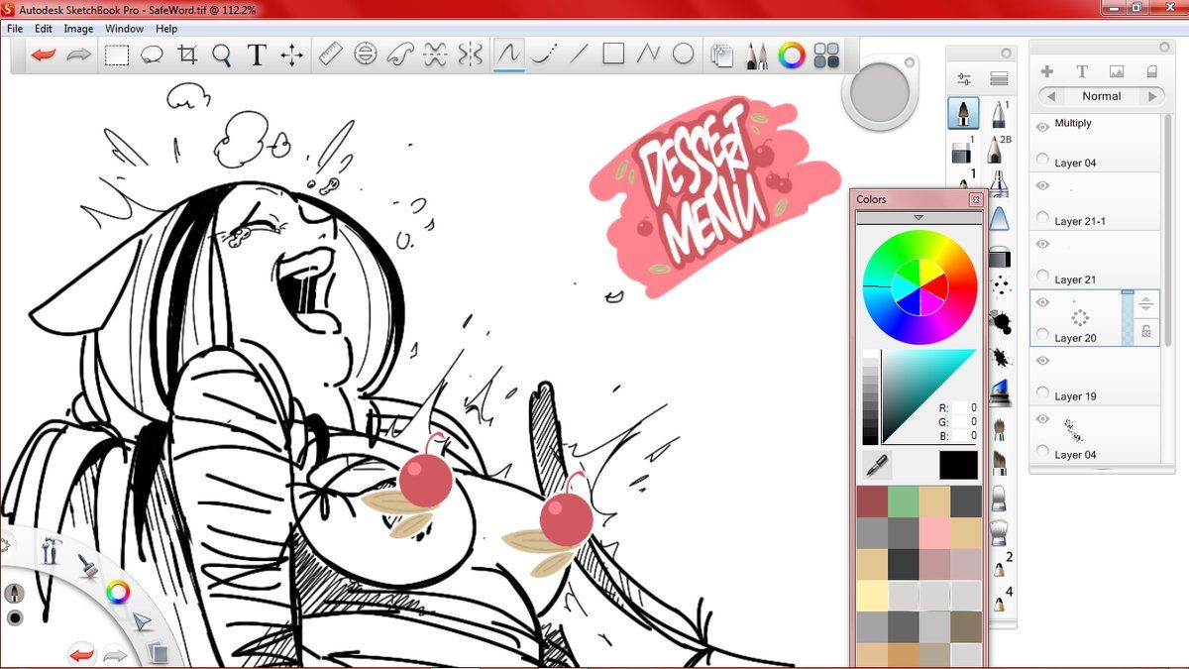Add an image layer from picture icon

pyautogui.click(x=1117, y=71)
